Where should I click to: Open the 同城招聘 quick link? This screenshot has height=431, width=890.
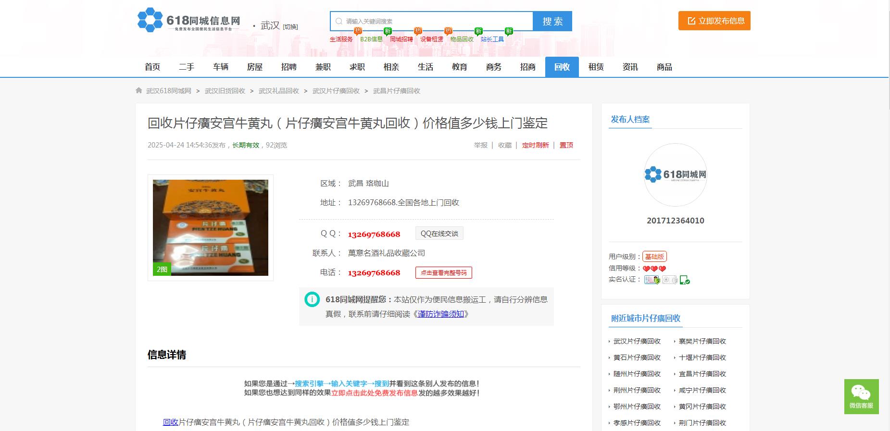(x=401, y=39)
